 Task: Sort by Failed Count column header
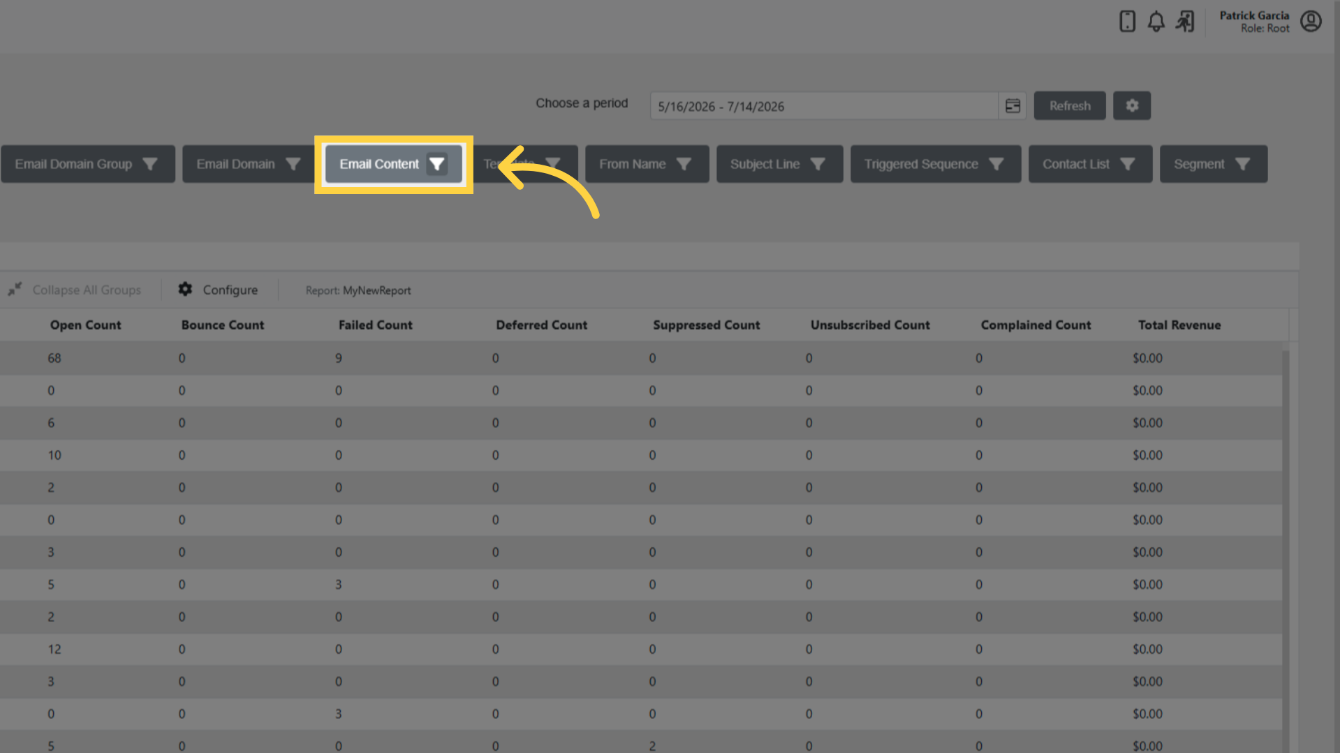[375, 325]
